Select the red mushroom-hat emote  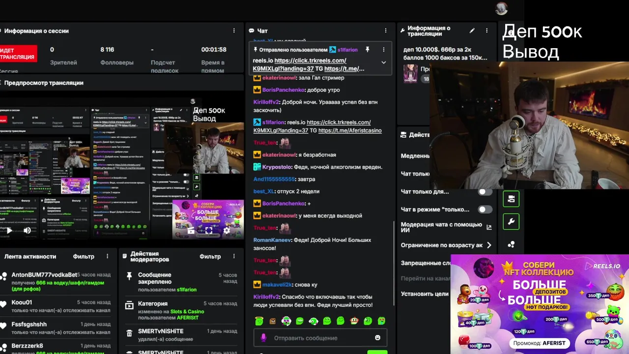[354, 321]
